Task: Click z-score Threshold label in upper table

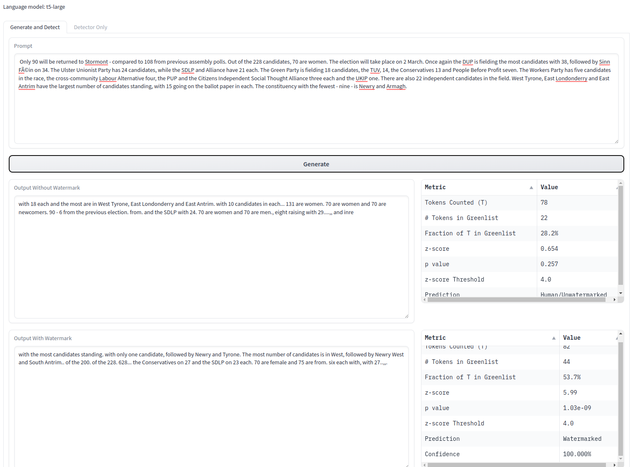Action: point(454,279)
